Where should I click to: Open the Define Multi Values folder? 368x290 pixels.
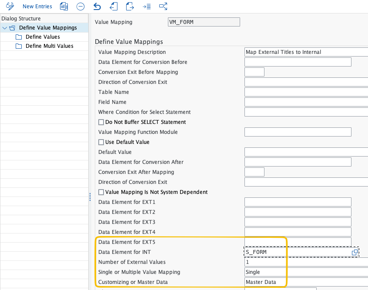click(50, 46)
